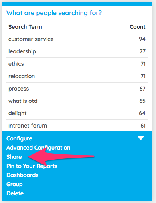Open Advanced Configuration option
This screenshot has height=203, width=156.
(x=38, y=148)
